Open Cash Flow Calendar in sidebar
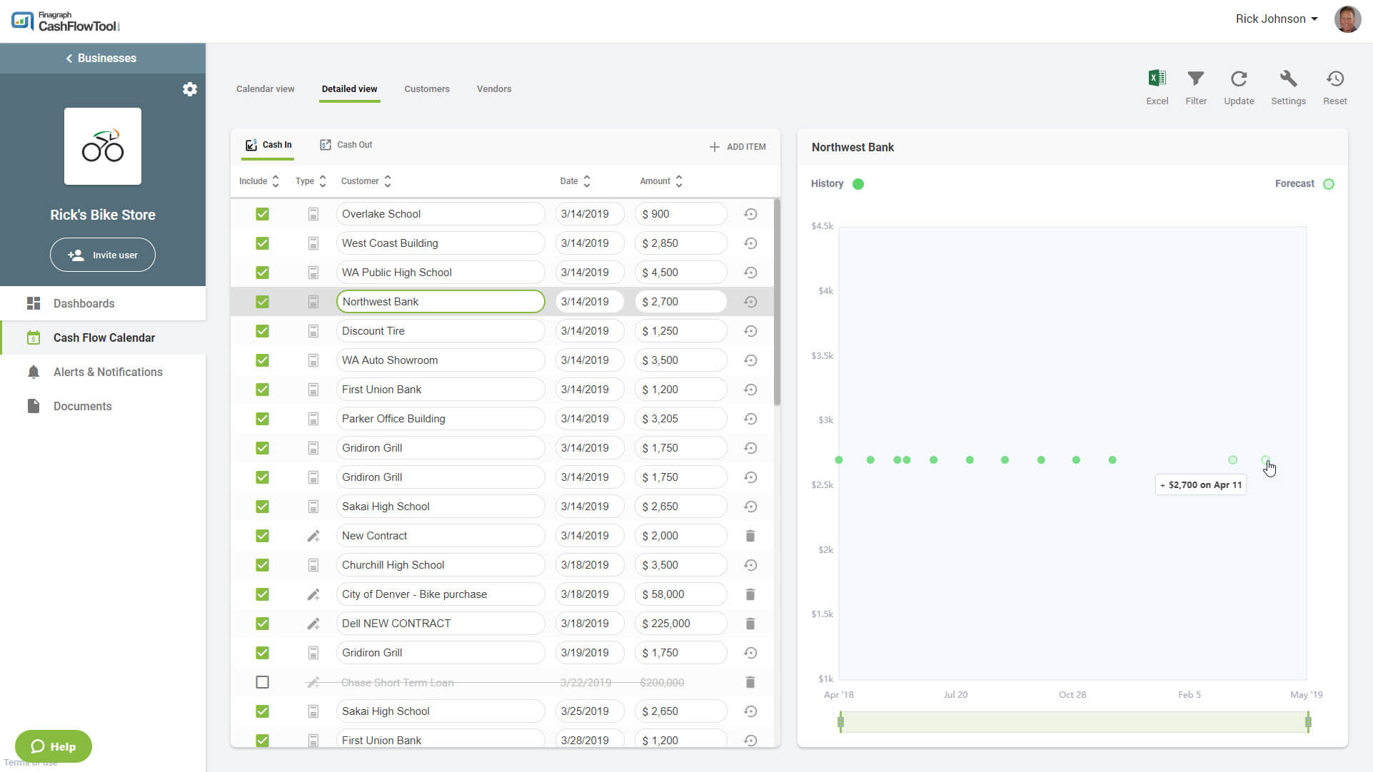The image size is (1373, 772). coord(104,337)
